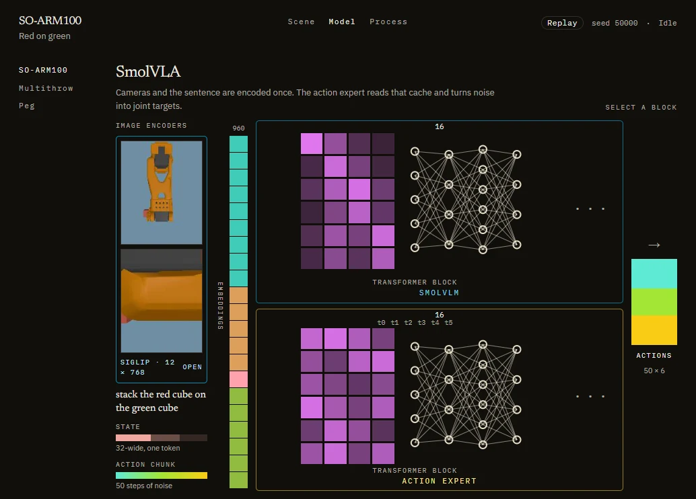
Task: Click the SmolVLM neural network diagram
Action: coord(466,199)
